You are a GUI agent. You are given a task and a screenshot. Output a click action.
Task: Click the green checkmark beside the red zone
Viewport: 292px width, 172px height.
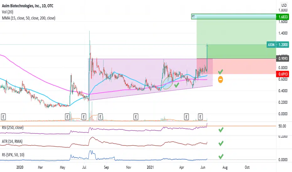tap(221, 72)
